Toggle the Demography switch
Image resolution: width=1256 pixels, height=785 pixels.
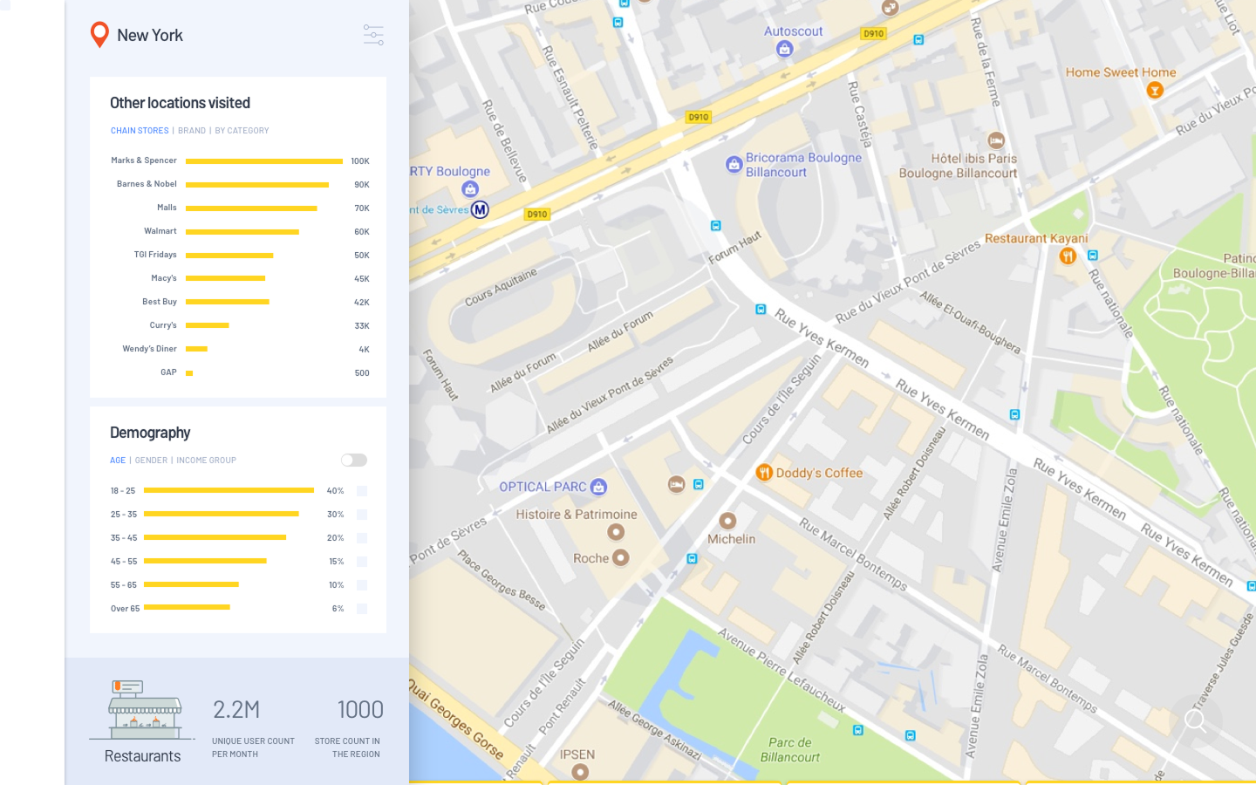coord(354,460)
